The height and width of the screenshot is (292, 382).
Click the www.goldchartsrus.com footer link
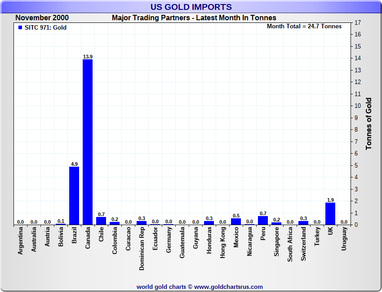(x=228, y=287)
